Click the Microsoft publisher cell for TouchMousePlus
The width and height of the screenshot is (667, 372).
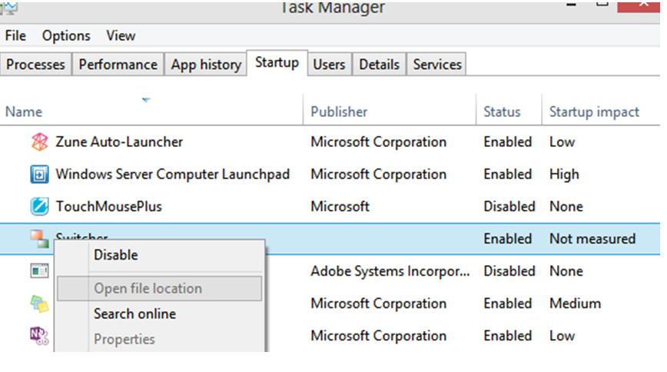(x=340, y=207)
